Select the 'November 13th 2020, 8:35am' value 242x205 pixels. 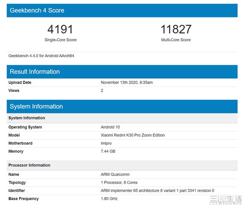click(x=127, y=82)
